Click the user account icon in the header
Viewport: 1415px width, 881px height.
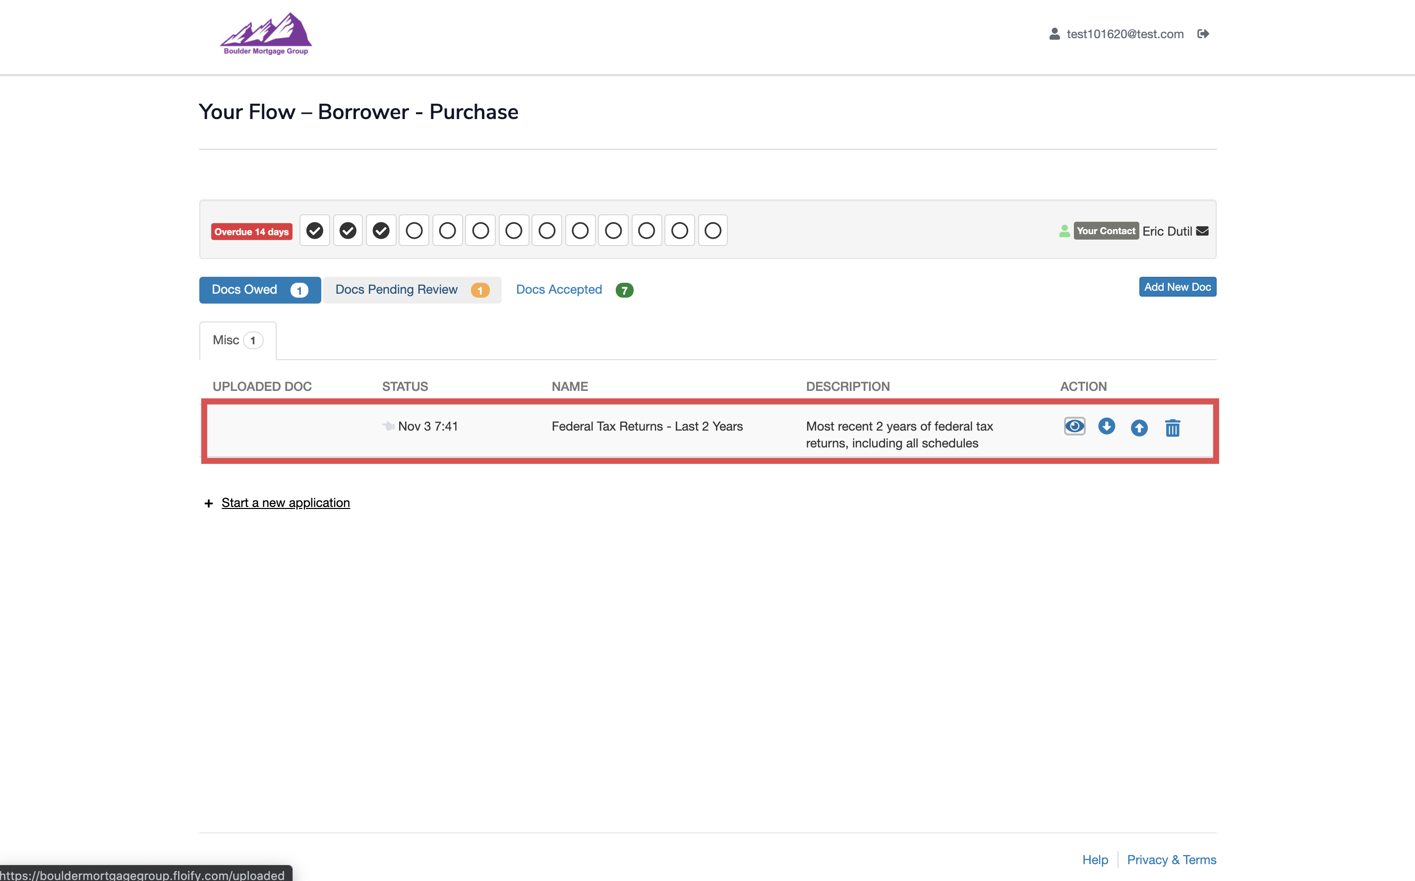1054,34
